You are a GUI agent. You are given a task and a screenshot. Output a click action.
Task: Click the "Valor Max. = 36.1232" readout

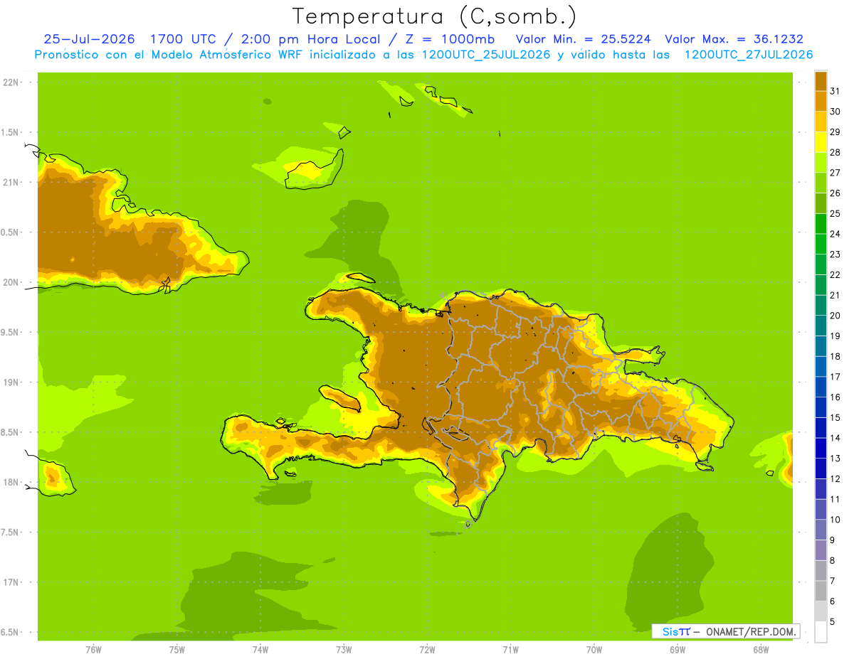[734, 39]
